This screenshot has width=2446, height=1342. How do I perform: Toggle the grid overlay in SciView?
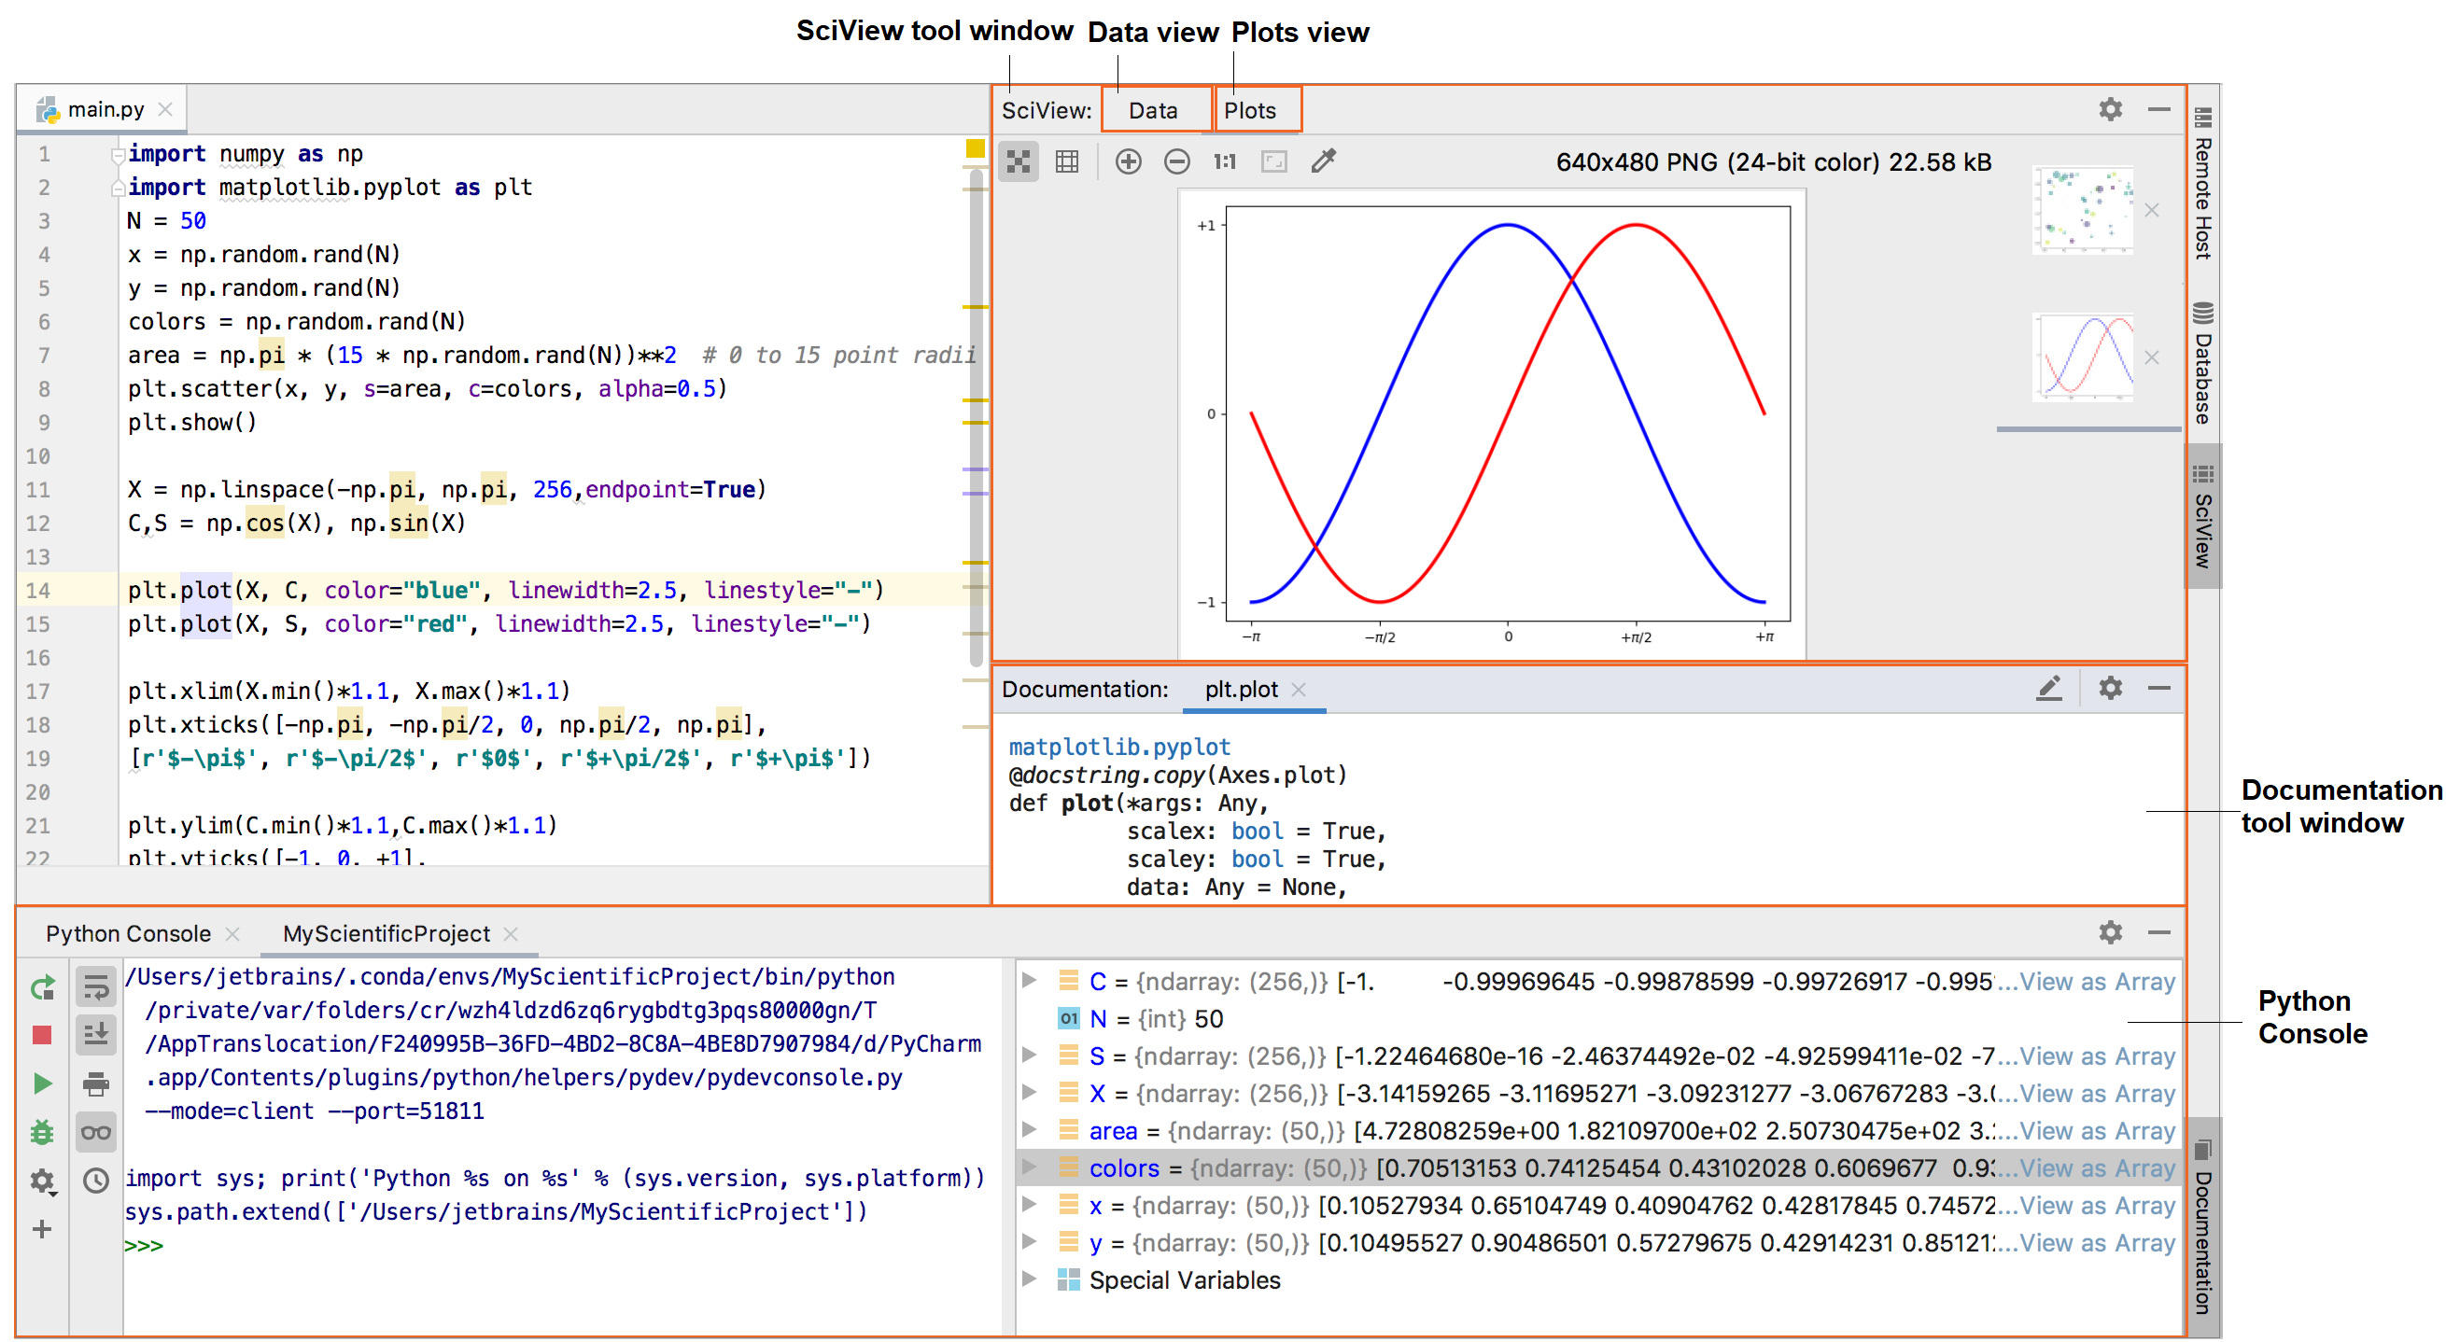tap(1066, 161)
